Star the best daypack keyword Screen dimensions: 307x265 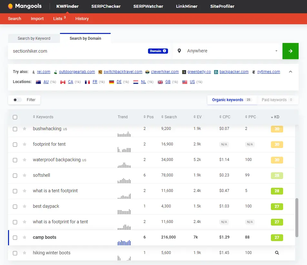[25, 206]
